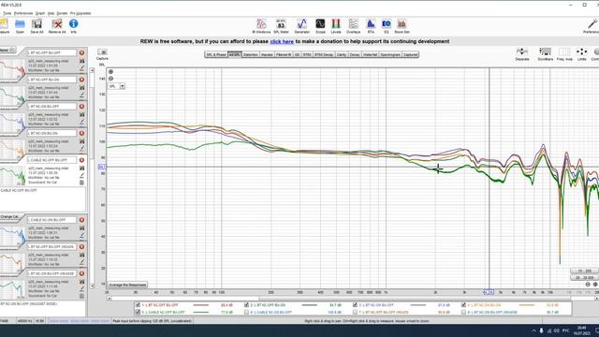
Task: Remove measurement L BT NC-ON BU-ON
Action: click(x=81, y=133)
